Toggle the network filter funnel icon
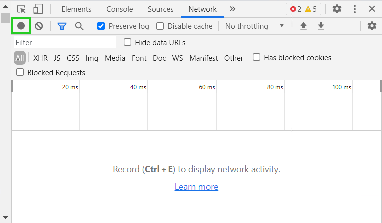 (x=62, y=26)
